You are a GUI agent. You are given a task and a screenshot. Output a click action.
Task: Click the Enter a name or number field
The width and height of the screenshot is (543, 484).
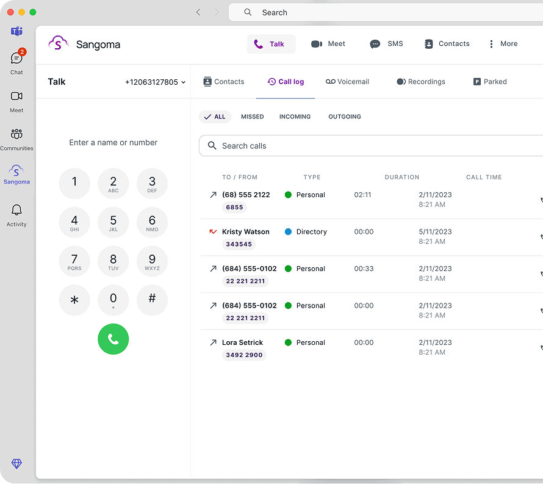pos(113,142)
